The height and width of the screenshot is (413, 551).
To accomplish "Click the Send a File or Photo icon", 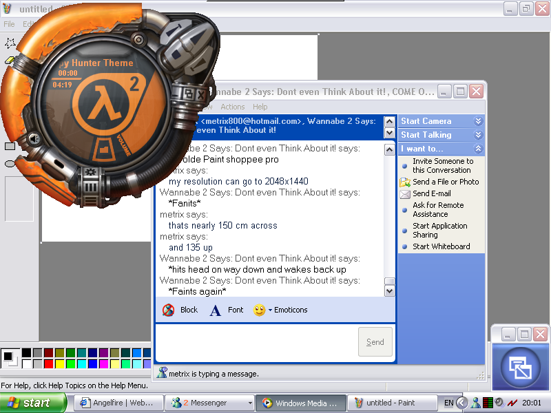I will point(405,182).
